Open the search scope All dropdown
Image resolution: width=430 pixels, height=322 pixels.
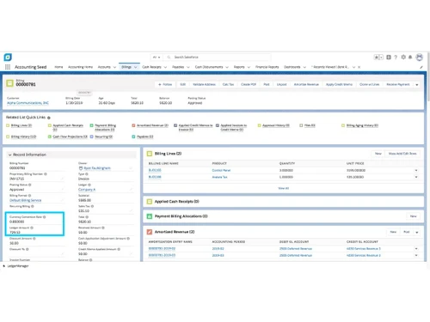click(157, 58)
